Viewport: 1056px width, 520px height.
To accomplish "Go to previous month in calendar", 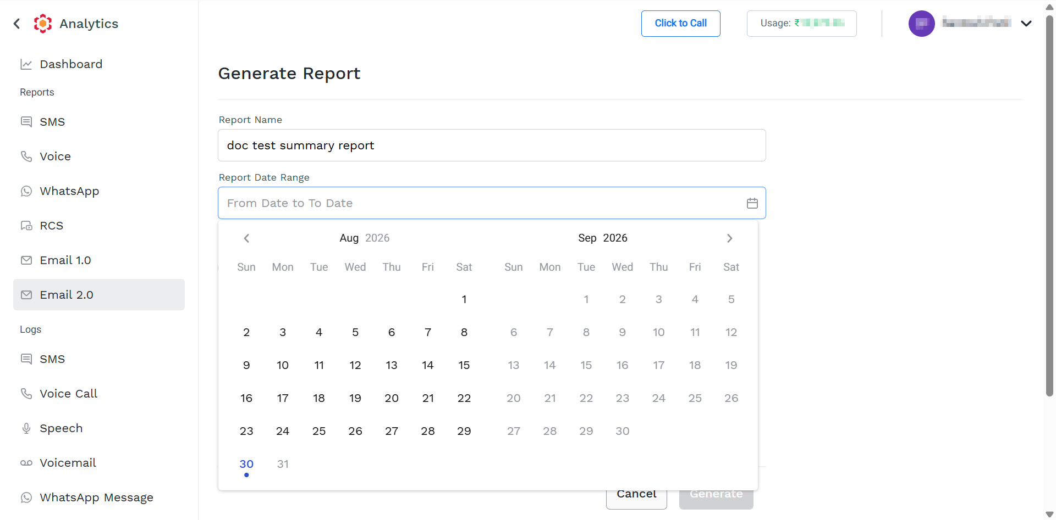I will pyautogui.click(x=246, y=238).
